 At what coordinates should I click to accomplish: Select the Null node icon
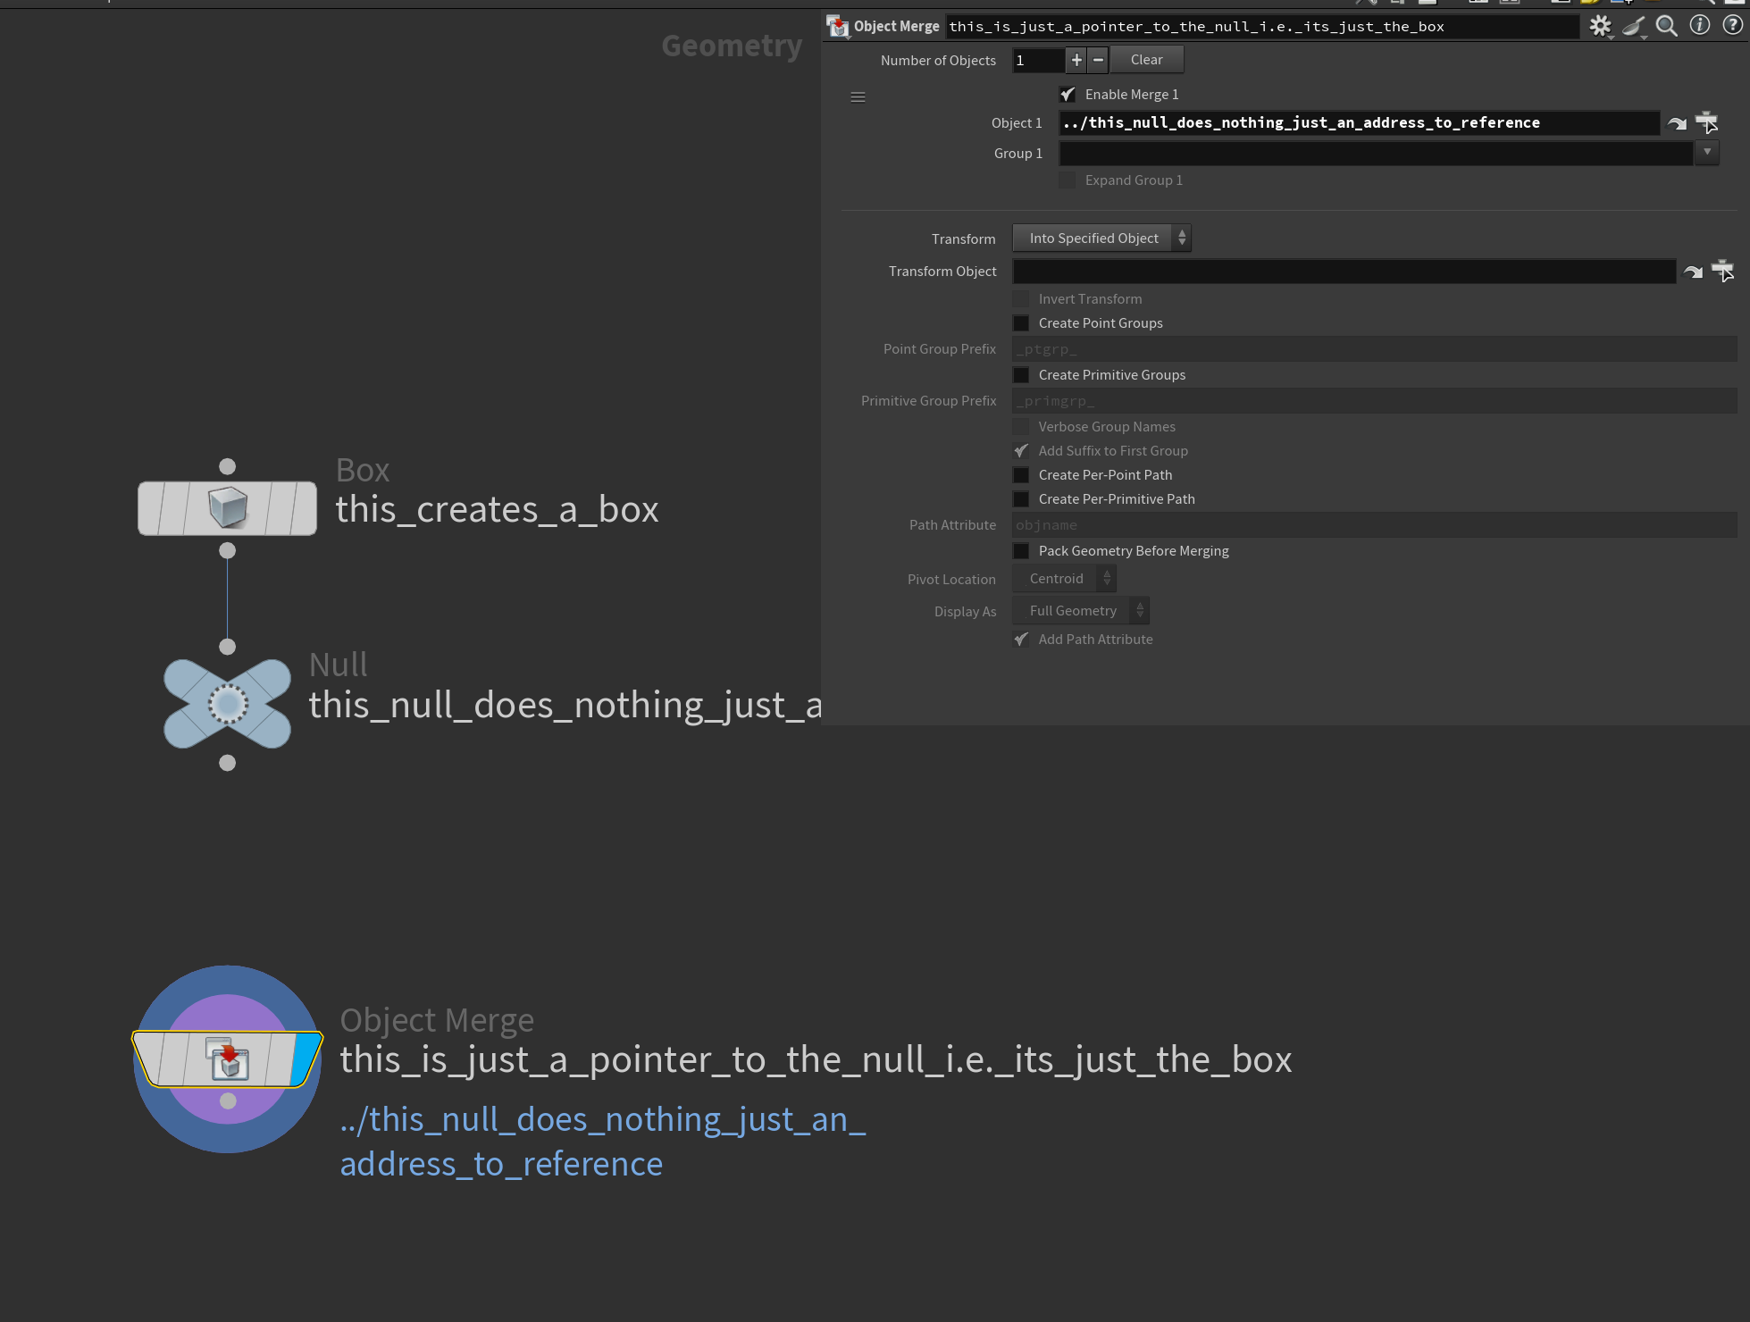click(x=227, y=704)
